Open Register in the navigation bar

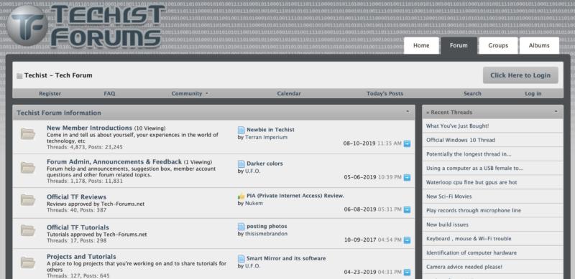[50, 94]
